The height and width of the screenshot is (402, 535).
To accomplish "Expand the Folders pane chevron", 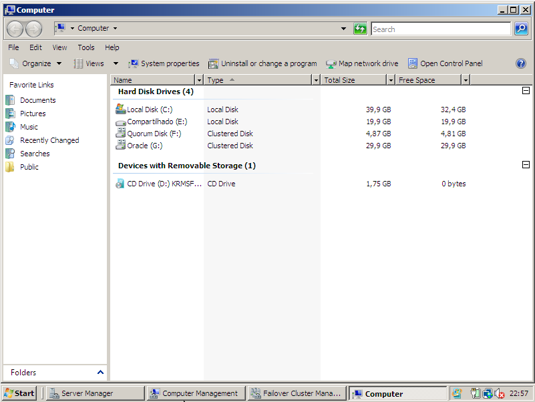I will 100,372.
